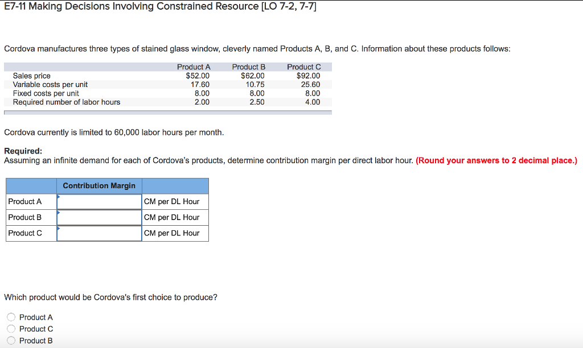Click the triangle marker on Product A's answer cell
The width and height of the screenshot is (583, 348).
[59, 197]
